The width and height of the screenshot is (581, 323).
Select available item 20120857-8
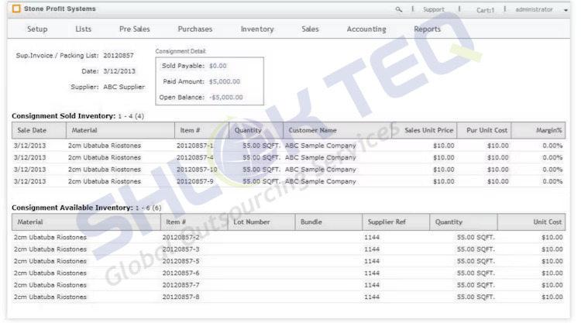click(x=180, y=297)
